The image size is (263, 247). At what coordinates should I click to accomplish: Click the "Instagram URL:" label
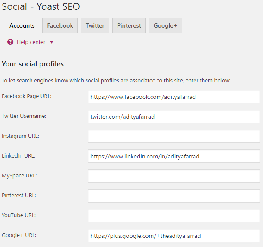pos(20,136)
